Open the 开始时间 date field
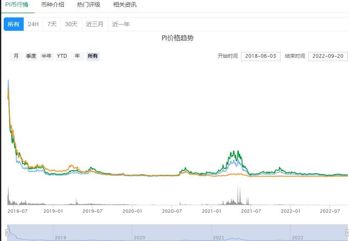 coord(261,56)
